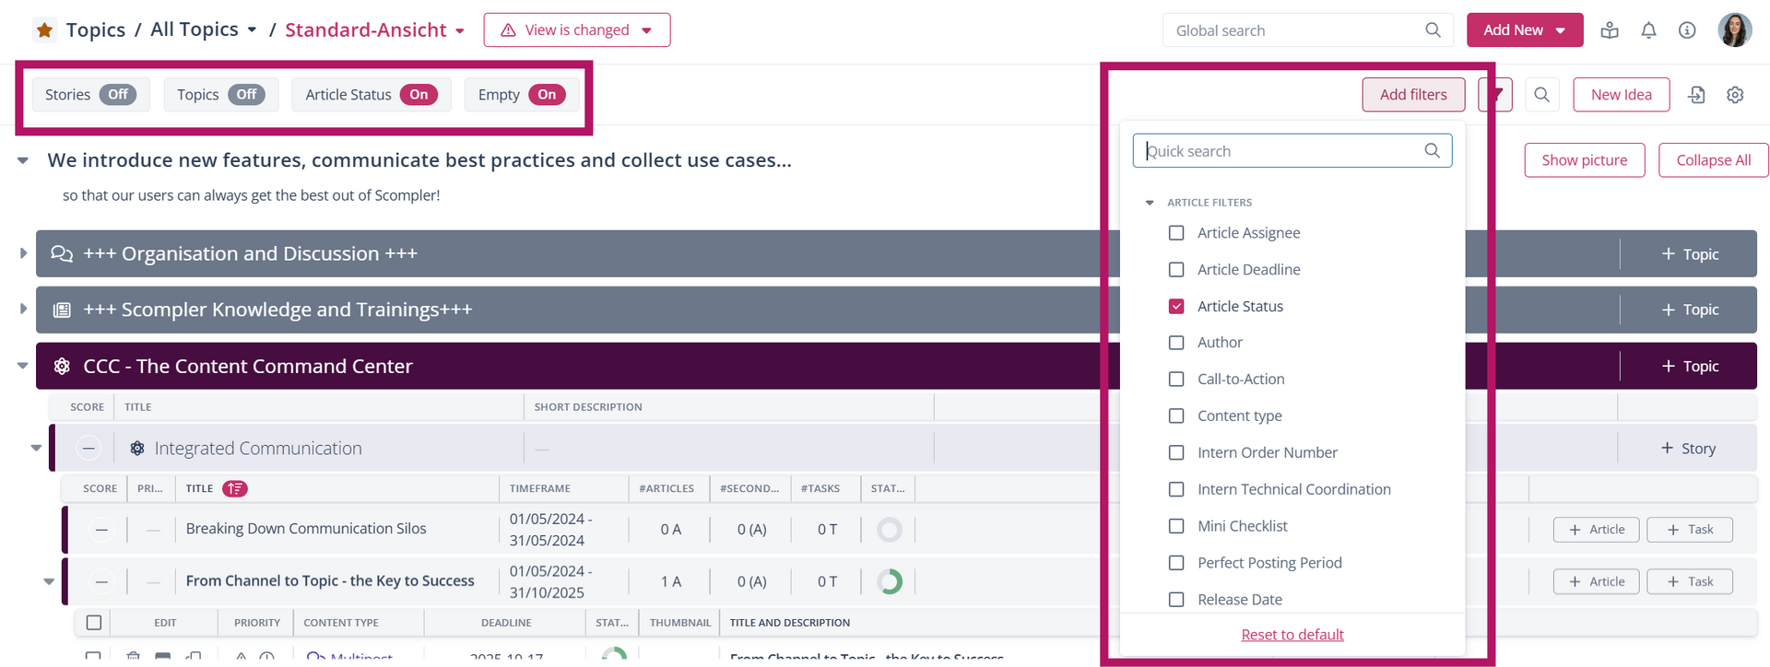Check the Content type filter
Screen dimensions: 1770x667
[x=1176, y=416]
